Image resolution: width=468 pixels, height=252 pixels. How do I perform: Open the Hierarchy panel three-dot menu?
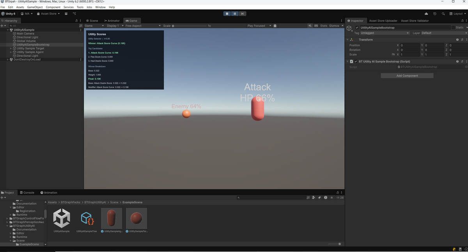click(80, 21)
